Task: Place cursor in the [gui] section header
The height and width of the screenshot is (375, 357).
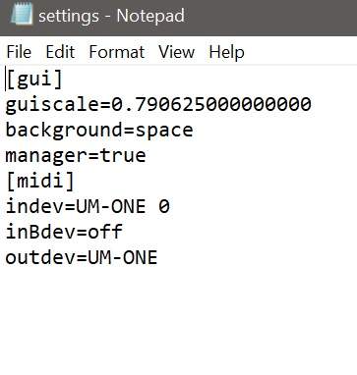Action: coord(34,80)
